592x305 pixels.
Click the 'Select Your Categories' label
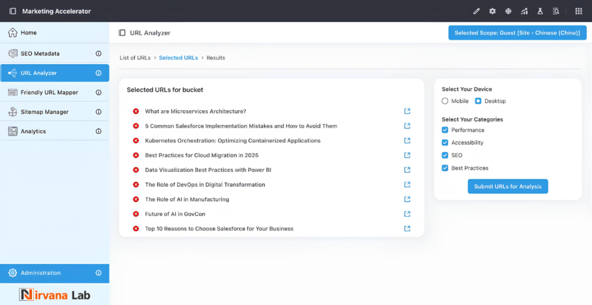click(472, 119)
